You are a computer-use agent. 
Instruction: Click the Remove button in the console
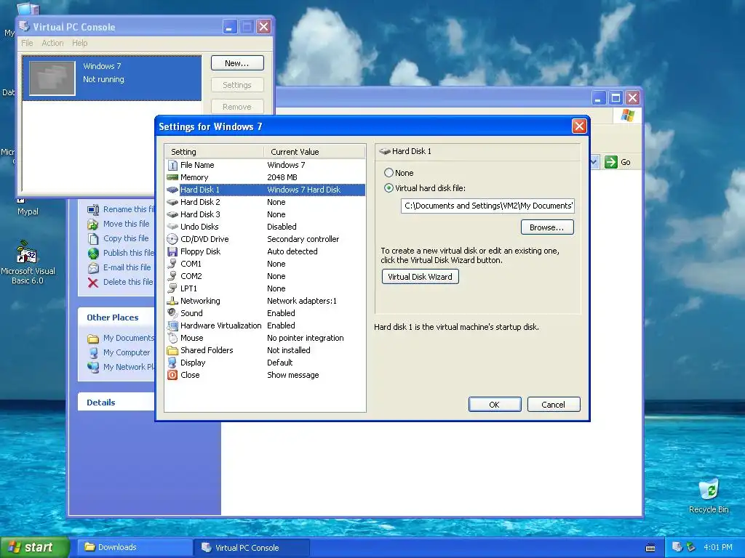click(x=237, y=107)
